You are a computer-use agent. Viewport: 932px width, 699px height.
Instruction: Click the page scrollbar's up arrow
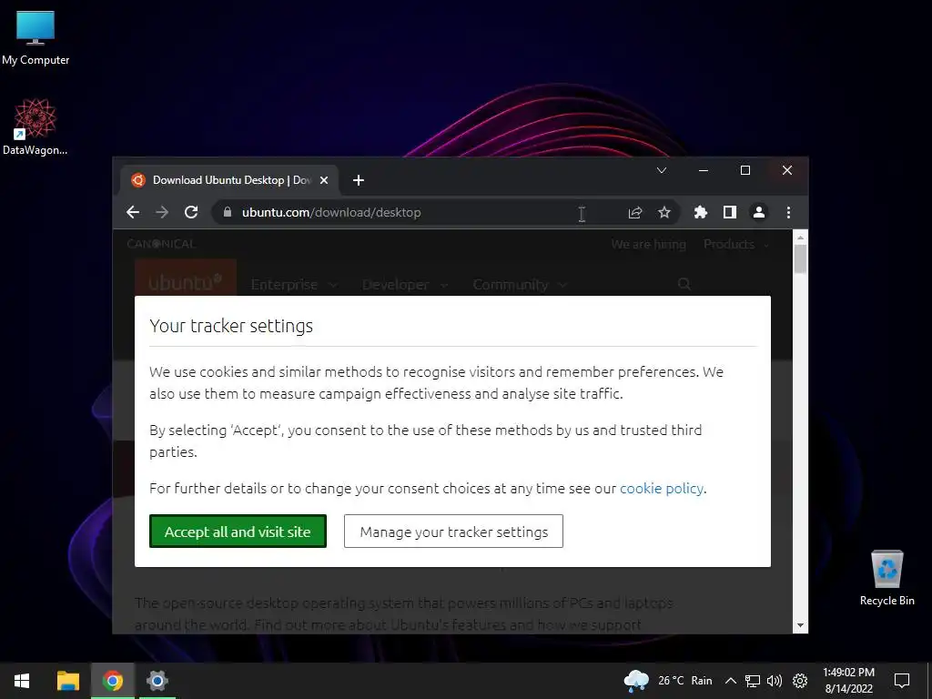tap(800, 238)
